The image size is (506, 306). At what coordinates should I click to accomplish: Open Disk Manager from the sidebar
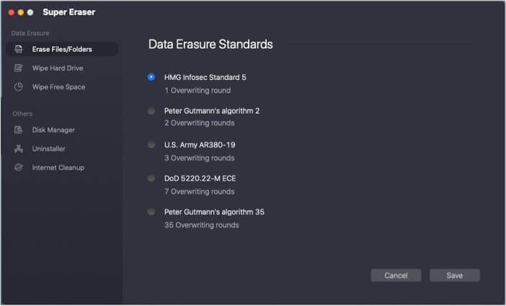[62, 130]
